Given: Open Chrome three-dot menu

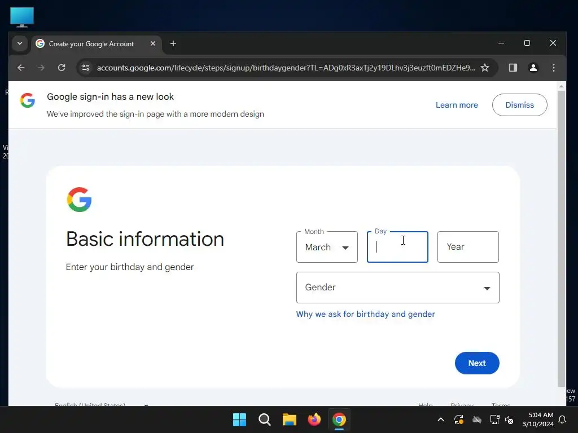Looking at the screenshot, I should point(553,68).
